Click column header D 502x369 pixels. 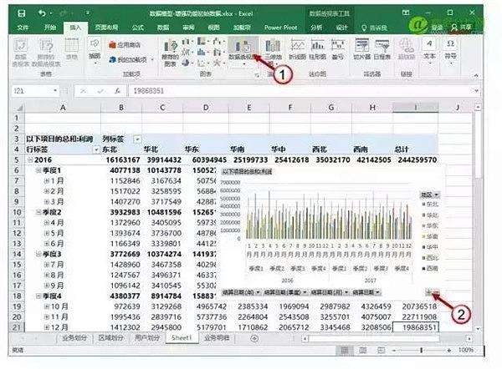click(206, 108)
